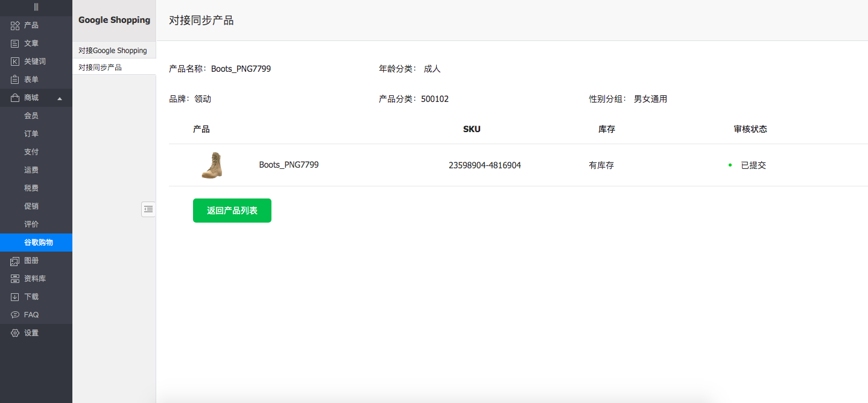
Task: Select the Boots_PNG7799 product name
Action: point(288,164)
